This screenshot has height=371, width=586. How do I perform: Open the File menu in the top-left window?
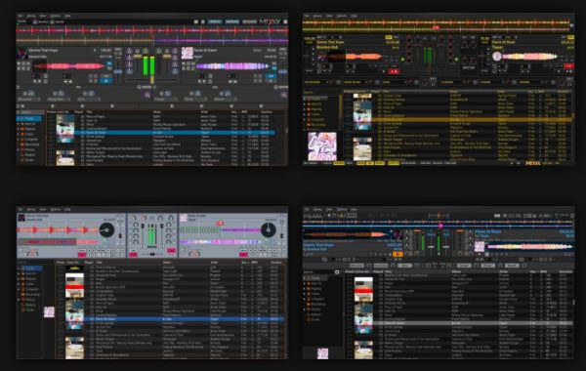tap(20, 16)
